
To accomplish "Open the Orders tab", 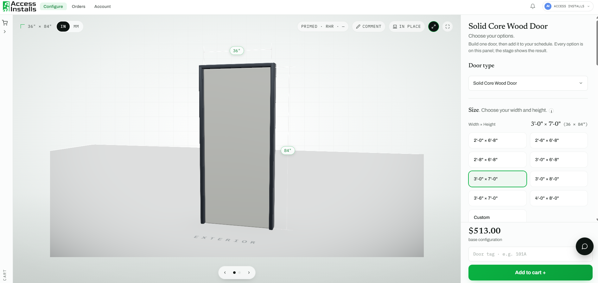I will (x=79, y=6).
